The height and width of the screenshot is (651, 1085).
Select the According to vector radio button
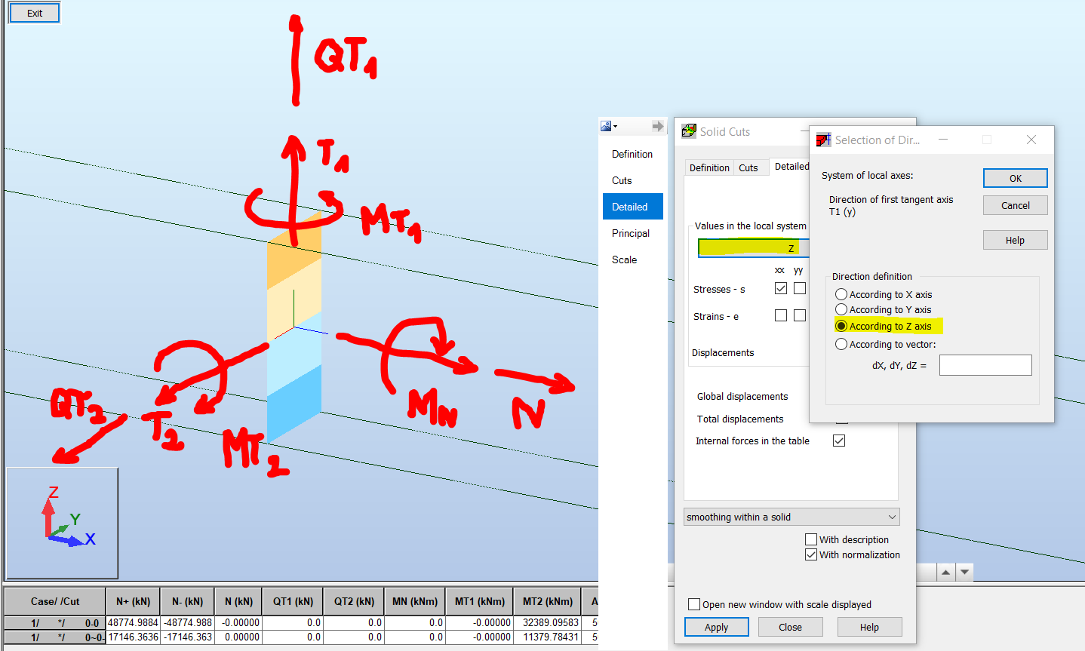pos(841,343)
